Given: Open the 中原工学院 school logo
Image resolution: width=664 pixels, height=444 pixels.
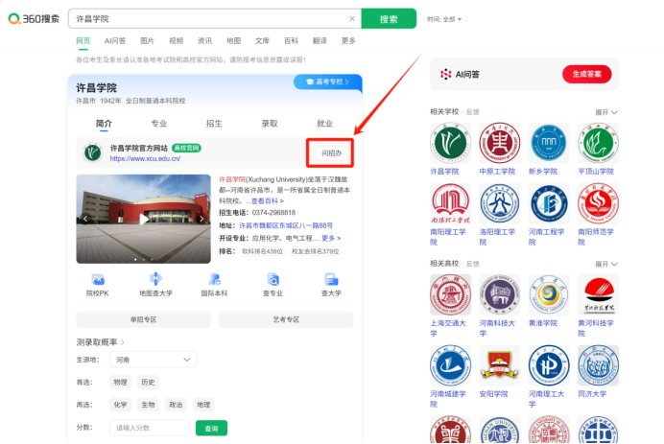Looking at the screenshot, I should point(500,143).
